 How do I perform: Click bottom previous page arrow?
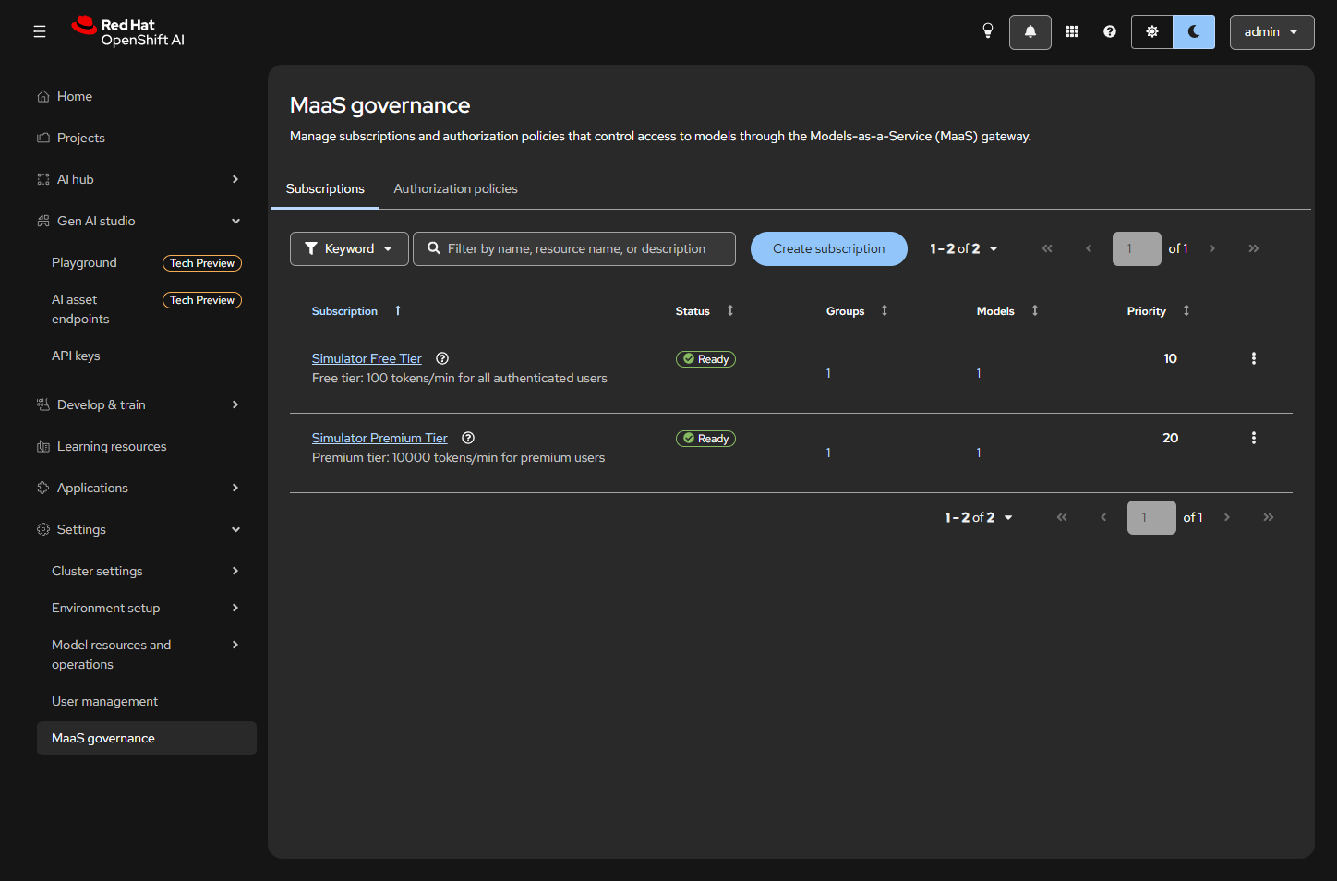[1103, 517]
